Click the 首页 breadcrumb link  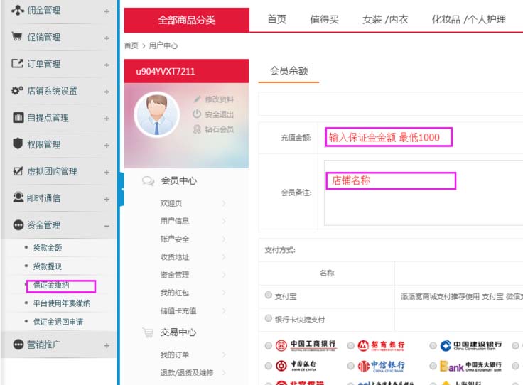(x=131, y=45)
